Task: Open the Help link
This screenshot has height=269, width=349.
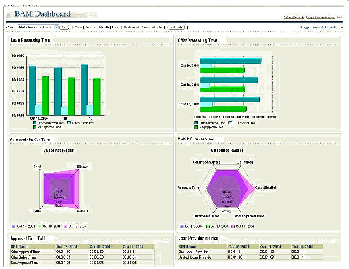Action: point(340,18)
